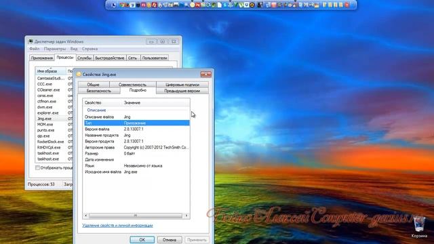Image resolution: width=434 pixels, height=244 pixels.
Task: Select the Версия продукта row
Action: point(137,141)
